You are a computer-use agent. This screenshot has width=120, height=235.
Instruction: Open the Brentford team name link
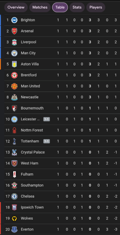click(29, 75)
